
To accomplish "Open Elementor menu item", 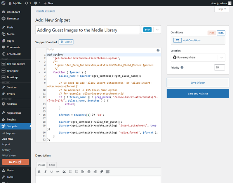I will [13, 18].
